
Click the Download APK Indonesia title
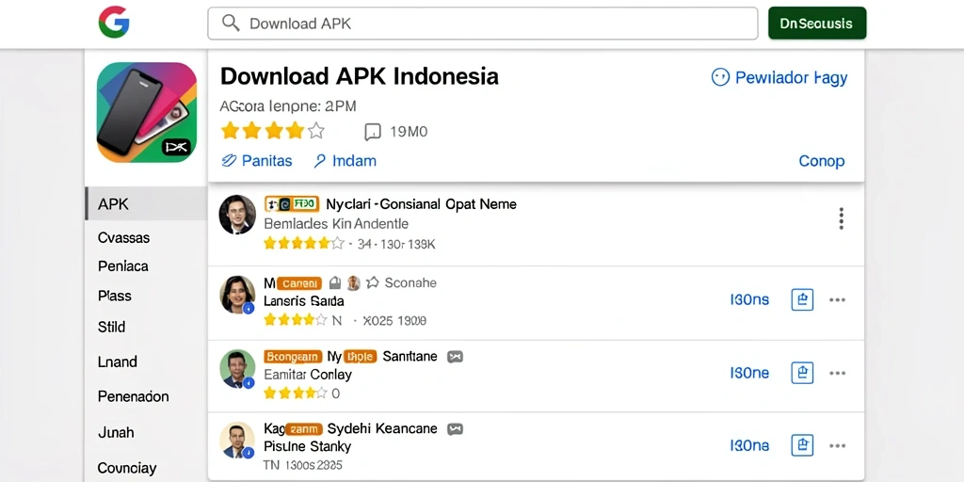(x=359, y=77)
